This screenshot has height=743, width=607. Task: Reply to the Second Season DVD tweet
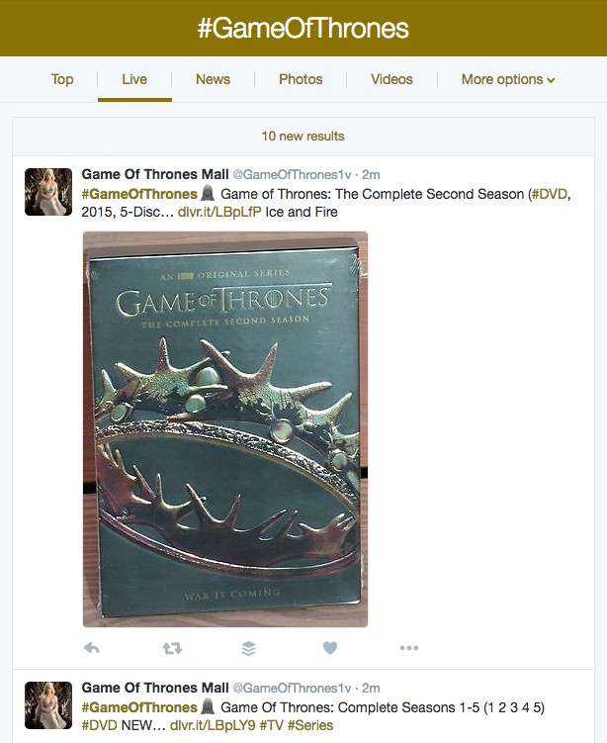coord(91,648)
